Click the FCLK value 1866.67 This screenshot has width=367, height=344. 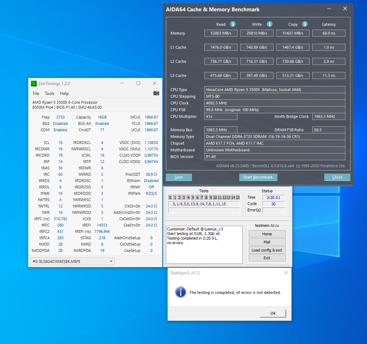[151, 123]
